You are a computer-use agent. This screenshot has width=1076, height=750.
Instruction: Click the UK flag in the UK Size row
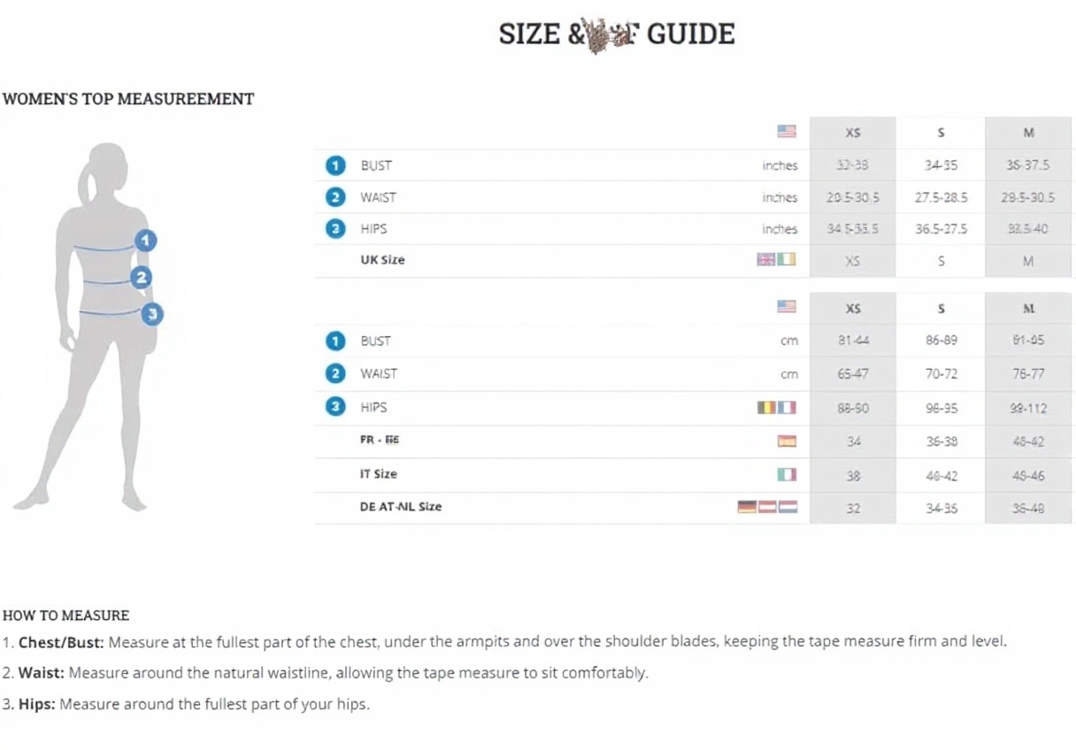[766, 259]
